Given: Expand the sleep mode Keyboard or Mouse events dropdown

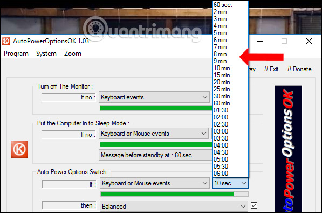Looking at the screenshot, I should [x=154, y=134].
